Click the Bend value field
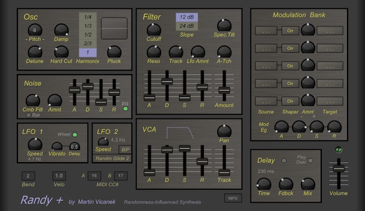 (x=28, y=176)
